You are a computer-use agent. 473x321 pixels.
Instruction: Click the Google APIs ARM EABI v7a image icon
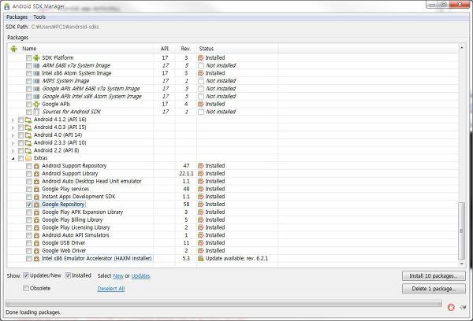pyautogui.click(x=36, y=89)
